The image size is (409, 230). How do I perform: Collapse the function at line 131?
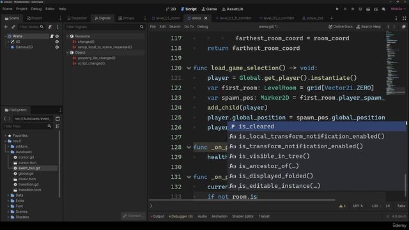(x=189, y=177)
